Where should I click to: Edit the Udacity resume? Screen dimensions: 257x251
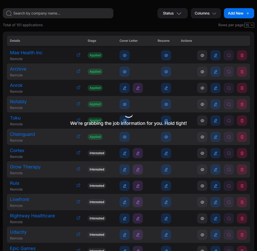(x=166, y=235)
